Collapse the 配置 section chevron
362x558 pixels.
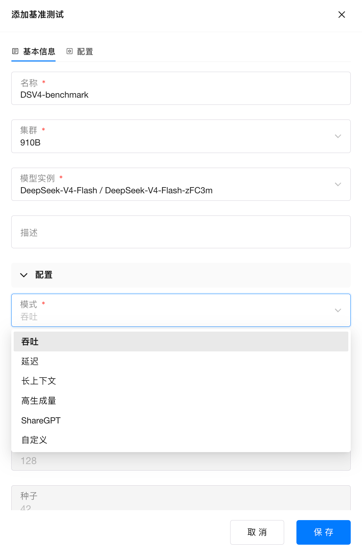24,275
